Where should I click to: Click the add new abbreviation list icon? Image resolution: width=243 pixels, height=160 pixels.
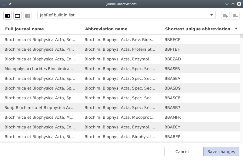point(8,15)
